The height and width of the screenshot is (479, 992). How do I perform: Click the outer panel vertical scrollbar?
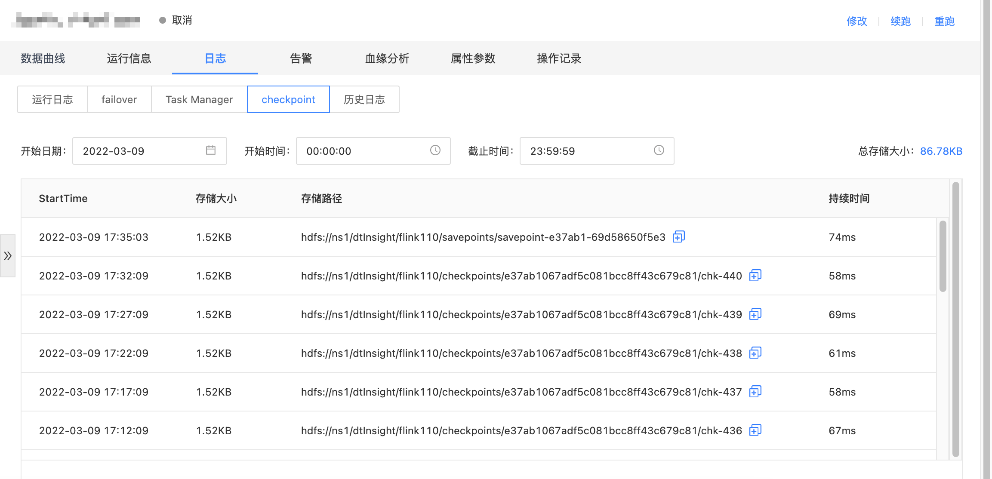coord(956,319)
